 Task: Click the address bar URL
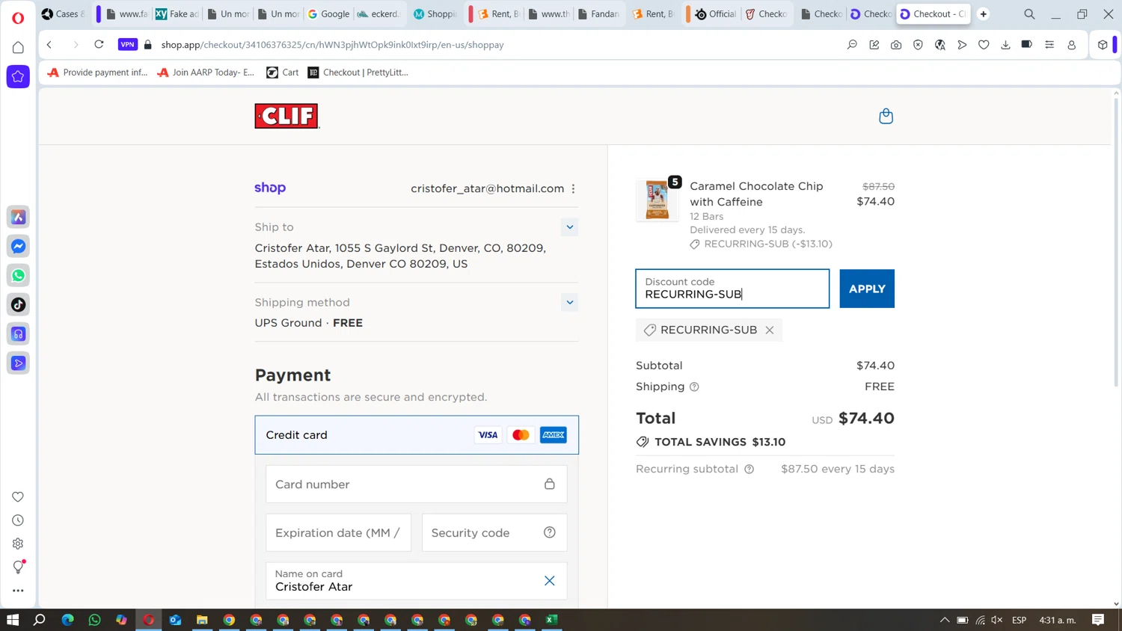tap(332, 45)
